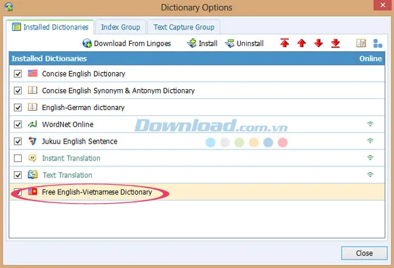Click the Online column header
The width and height of the screenshot is (394, 268).
370,58
